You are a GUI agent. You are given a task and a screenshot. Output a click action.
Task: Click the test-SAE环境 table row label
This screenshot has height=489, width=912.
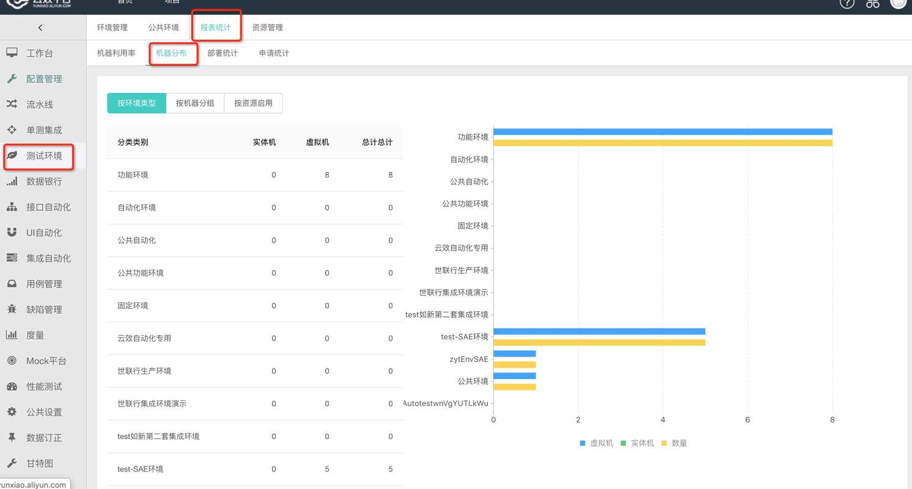click(140, 469)
